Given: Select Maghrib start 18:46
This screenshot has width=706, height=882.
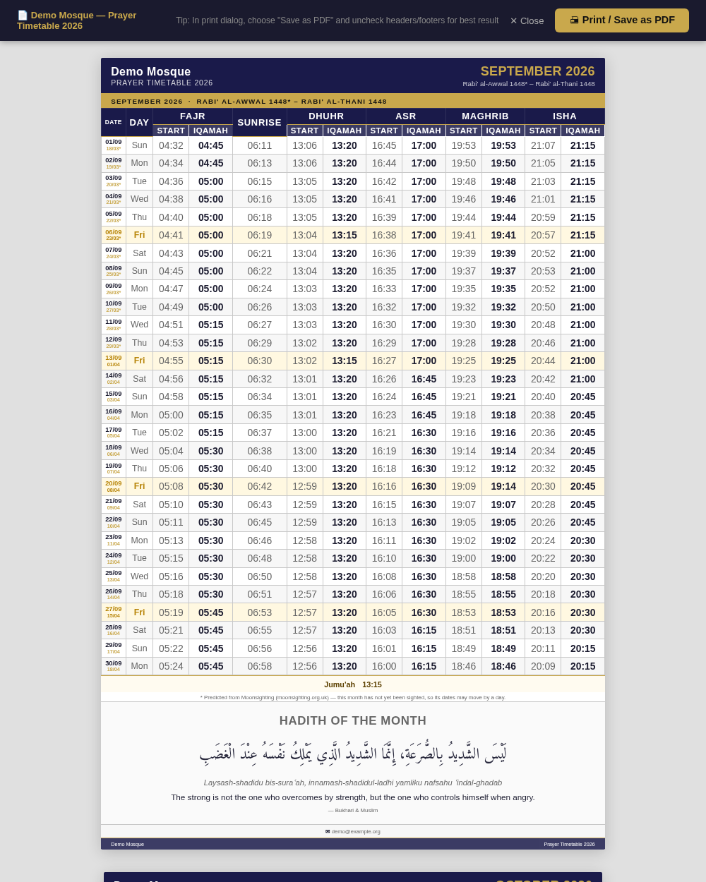Looking at the screenshot, I should pyautogui.click(x=464, y=666).
